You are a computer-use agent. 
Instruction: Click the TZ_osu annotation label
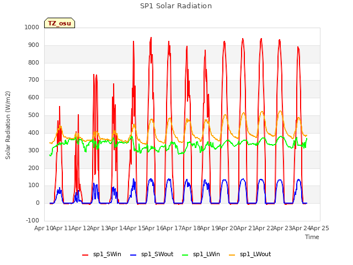[60, 23]
